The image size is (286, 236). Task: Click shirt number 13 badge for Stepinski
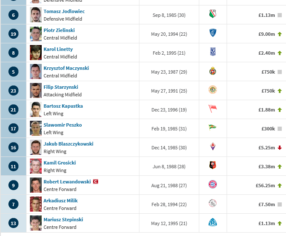(x=13, y=223)
